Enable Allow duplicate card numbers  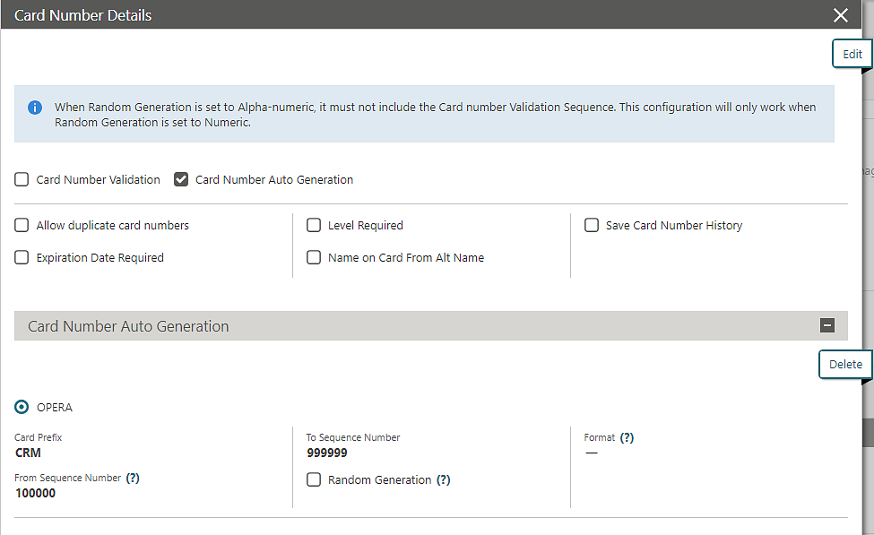click(x=21, y=225)
